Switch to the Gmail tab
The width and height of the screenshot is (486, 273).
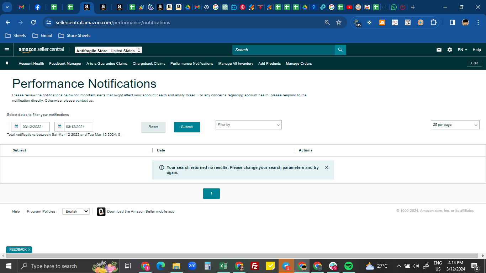(21, 7)
